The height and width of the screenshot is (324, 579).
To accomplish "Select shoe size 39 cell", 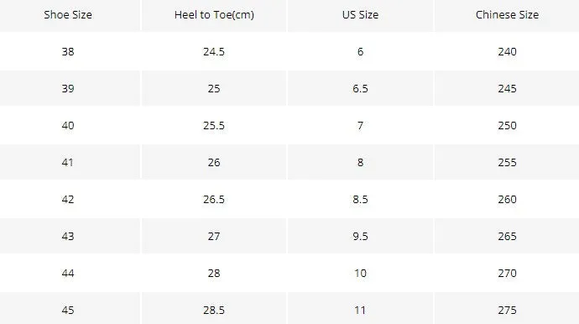I will [x=68, y=88].
